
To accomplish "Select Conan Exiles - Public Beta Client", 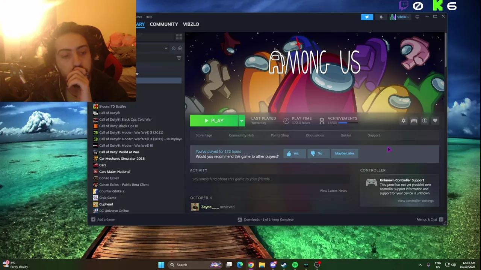I will point(124,185).
